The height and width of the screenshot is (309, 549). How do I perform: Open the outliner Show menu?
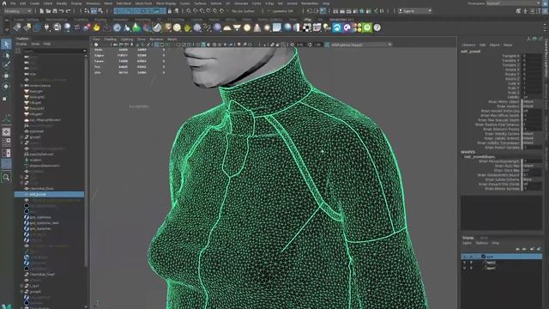pos(35,44)
